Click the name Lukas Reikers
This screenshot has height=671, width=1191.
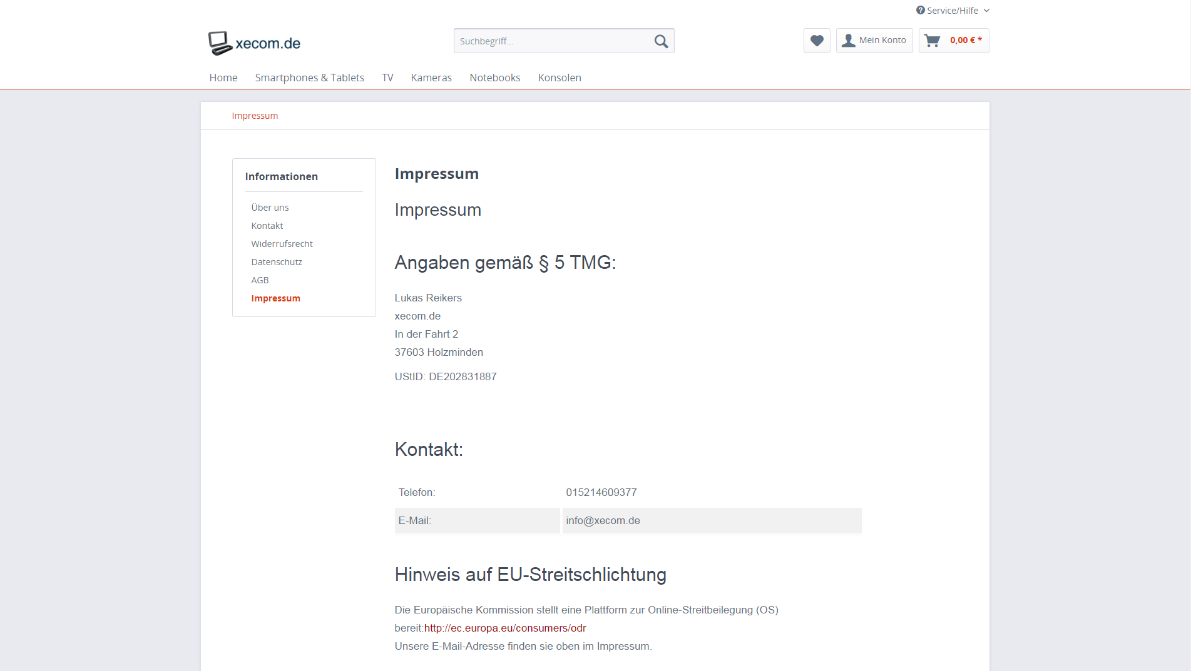[x=428, y=298]
